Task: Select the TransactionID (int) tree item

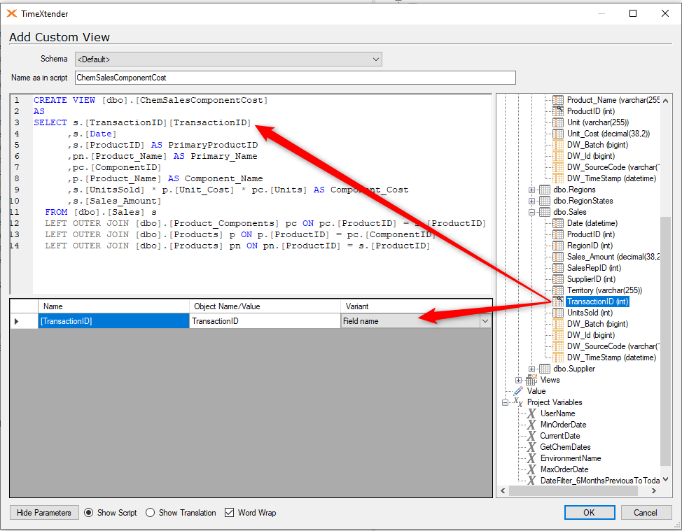Action: tap(597, 302)
